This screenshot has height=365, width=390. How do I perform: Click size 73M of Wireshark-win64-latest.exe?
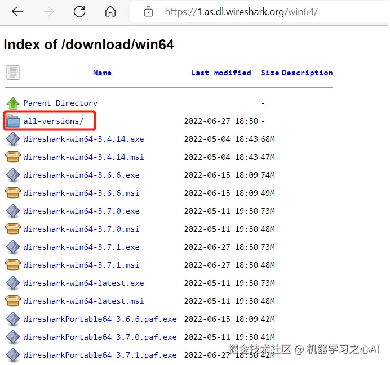tap(268, 283)
